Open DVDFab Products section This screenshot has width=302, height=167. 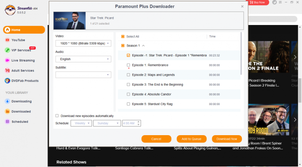click(25, 81)
